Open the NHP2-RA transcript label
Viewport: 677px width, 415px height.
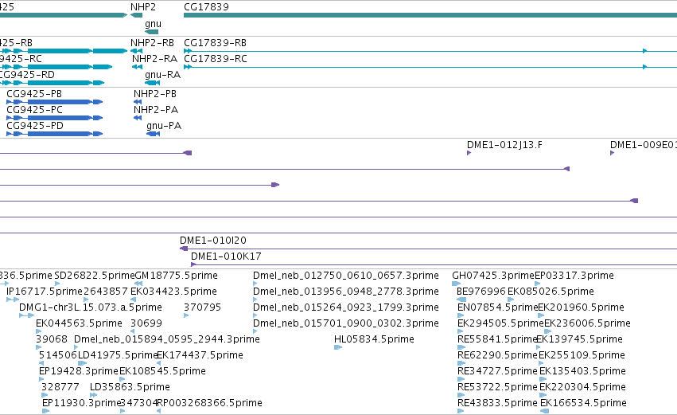coord(154,59)
